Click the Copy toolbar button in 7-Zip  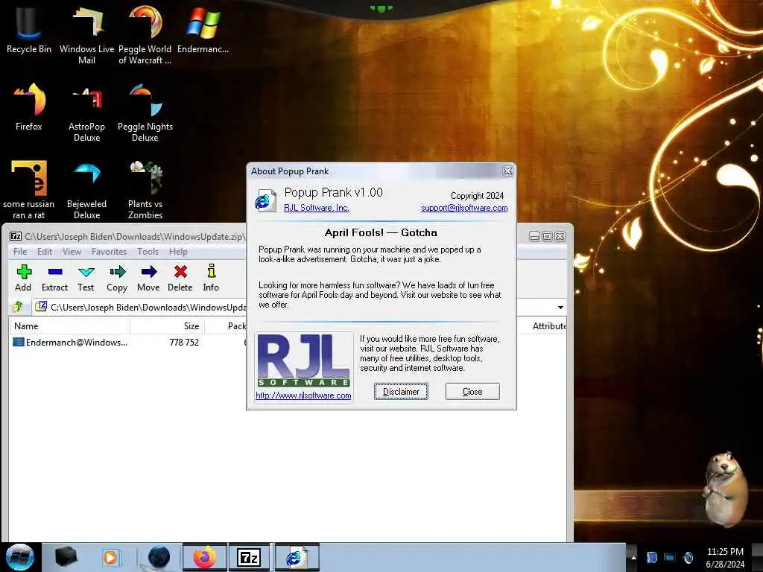tap(117, 279)
